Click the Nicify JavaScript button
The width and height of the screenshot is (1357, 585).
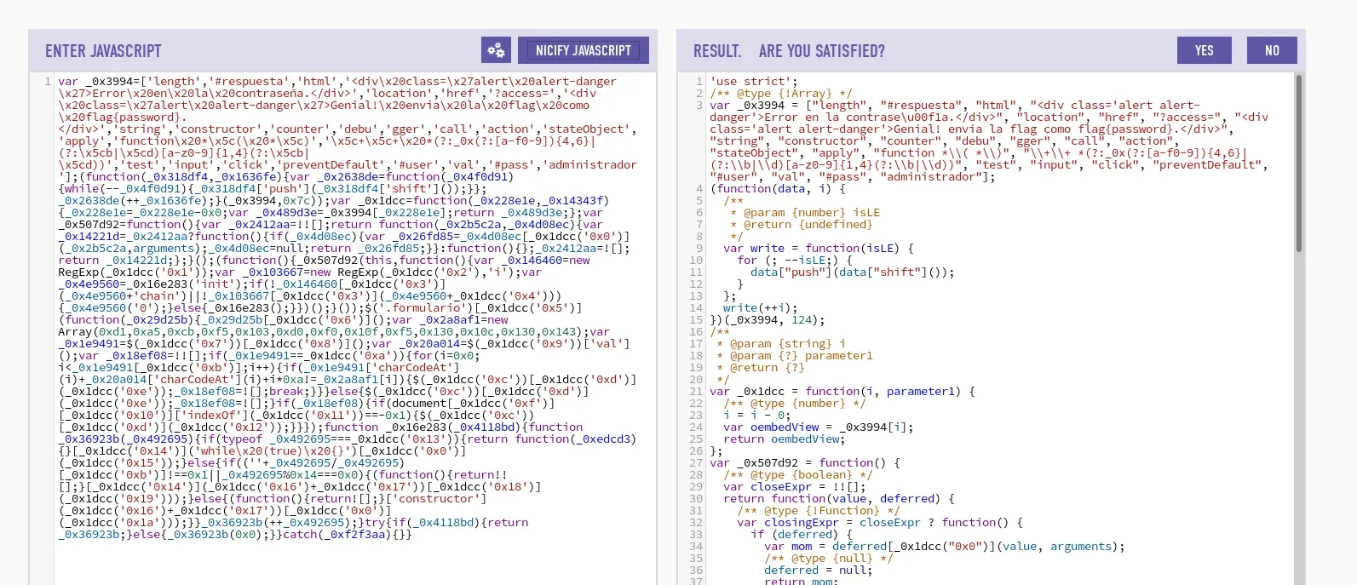[x=583, y=50]
